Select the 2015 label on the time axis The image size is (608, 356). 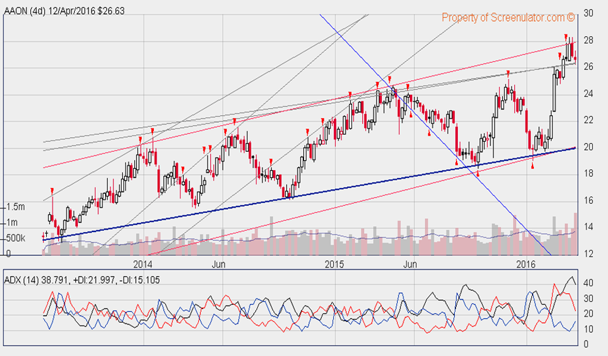tap(335, 263)
